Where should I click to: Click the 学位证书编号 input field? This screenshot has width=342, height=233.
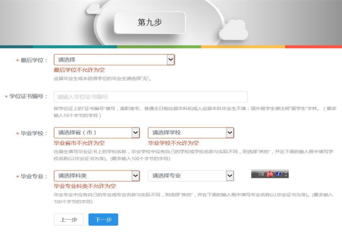(x=150, y=97)
